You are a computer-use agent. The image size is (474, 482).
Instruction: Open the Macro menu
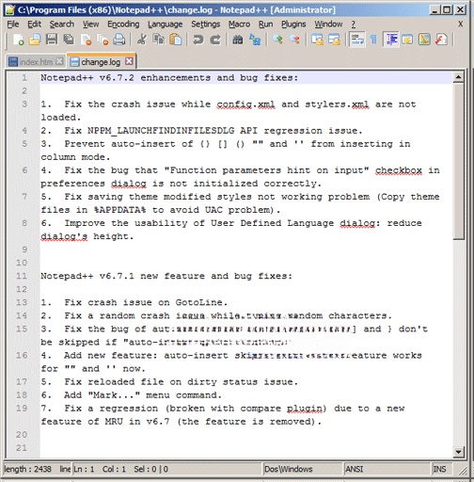point(239,24)
